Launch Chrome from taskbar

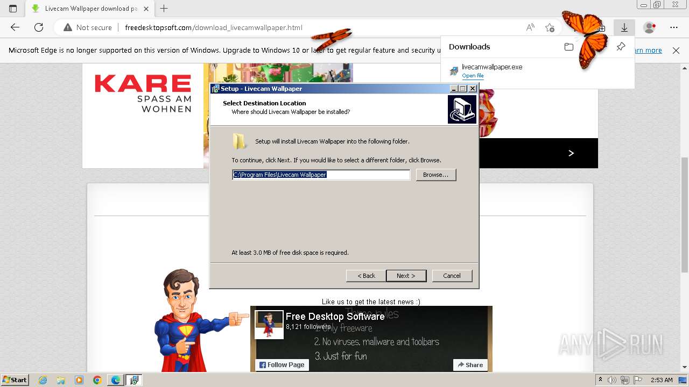coord(97,380)
